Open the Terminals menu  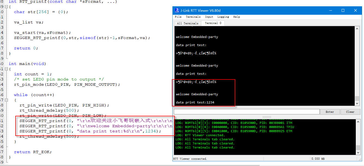(193, 17)
